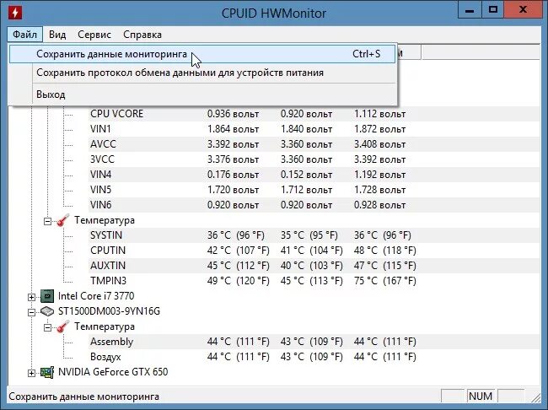The width and height of the screenshot is (548, 410).
Task: Click Ctrl+S shortcut text in menu
Action: pyautogui.click(x=366, y=54)
